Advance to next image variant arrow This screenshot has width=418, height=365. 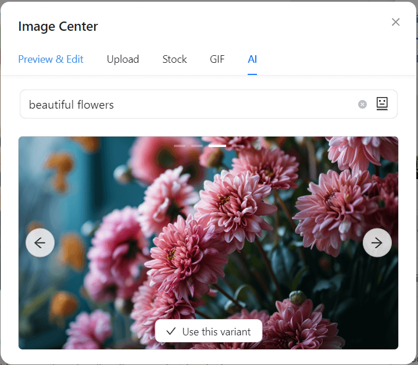click(x=377, y=243)
